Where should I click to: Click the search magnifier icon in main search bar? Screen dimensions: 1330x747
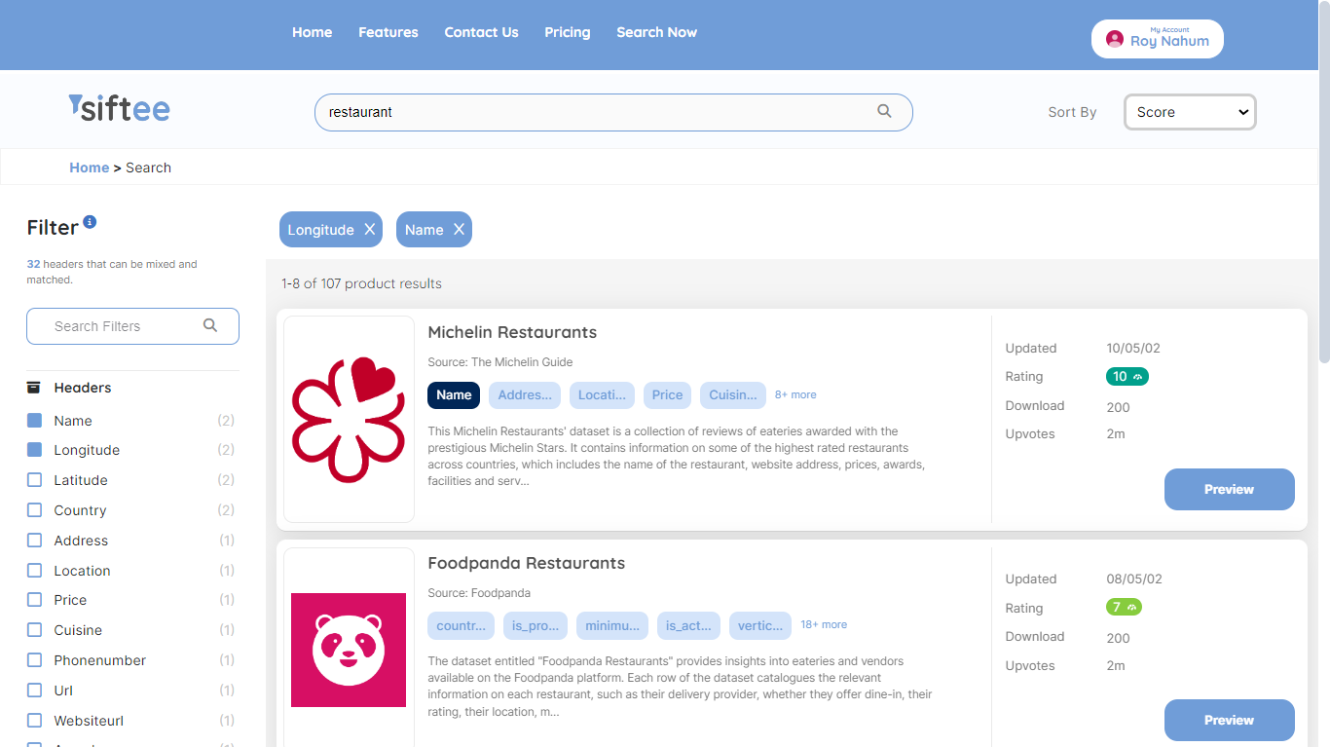[x=884, y=111]
